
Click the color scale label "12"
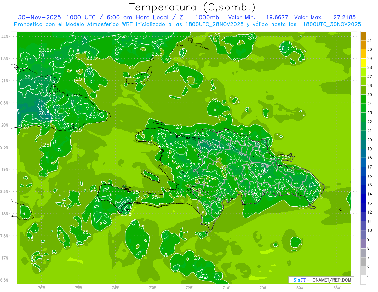coord(369,212)
